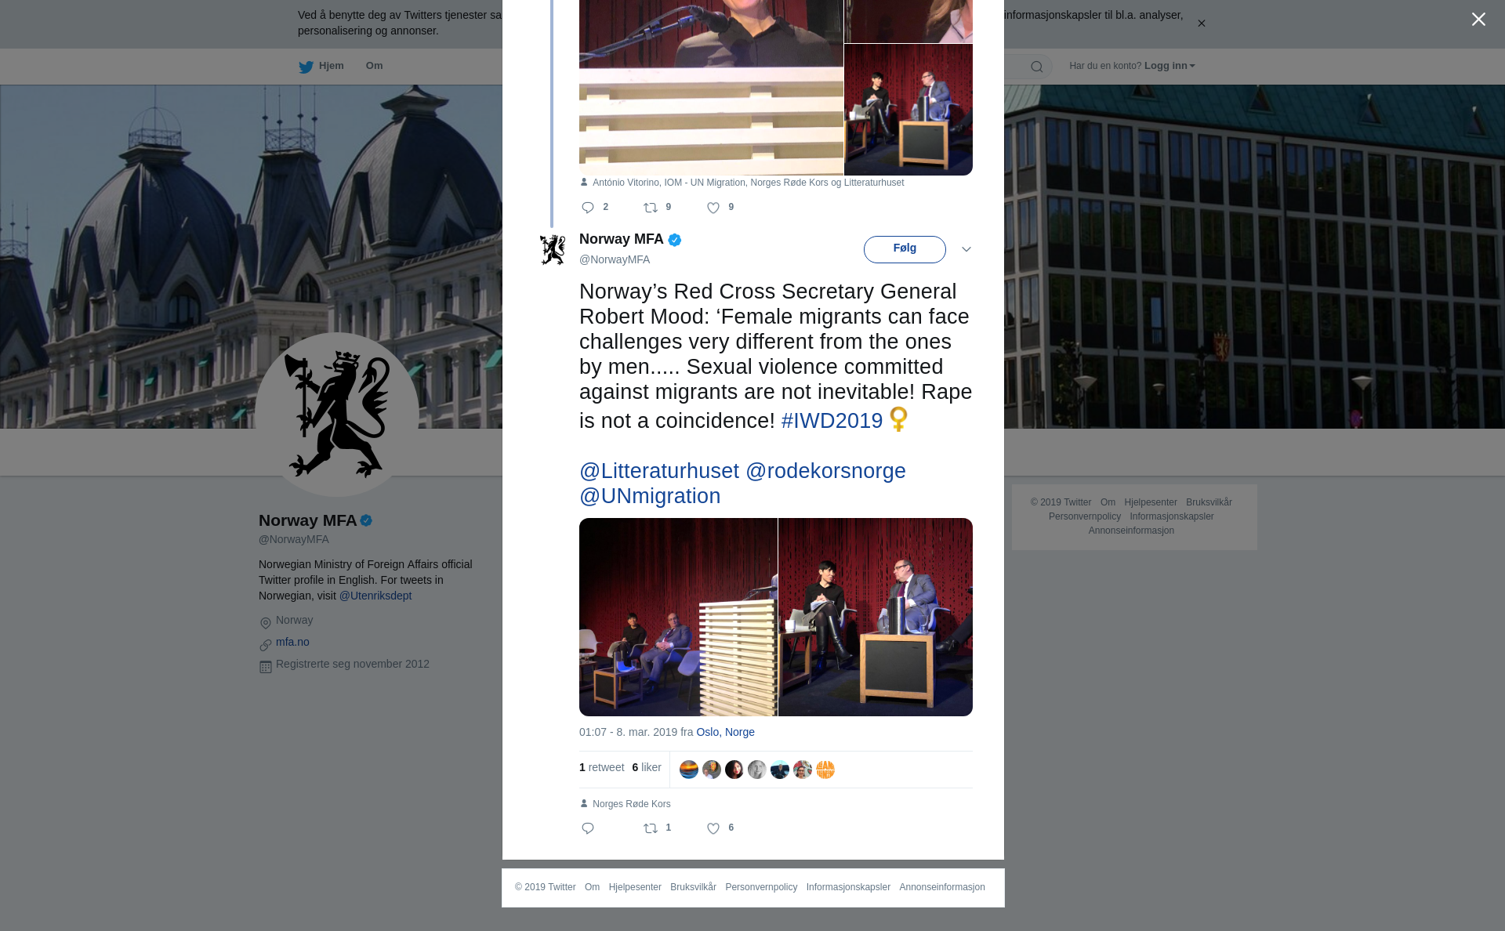View the 6 liker list
This screenshot has height=931, width=1505.
647,767
